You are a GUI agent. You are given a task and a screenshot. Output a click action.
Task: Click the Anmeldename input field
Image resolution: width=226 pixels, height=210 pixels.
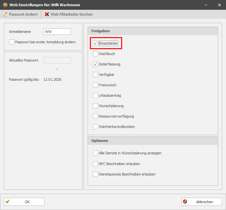point(57,32)
